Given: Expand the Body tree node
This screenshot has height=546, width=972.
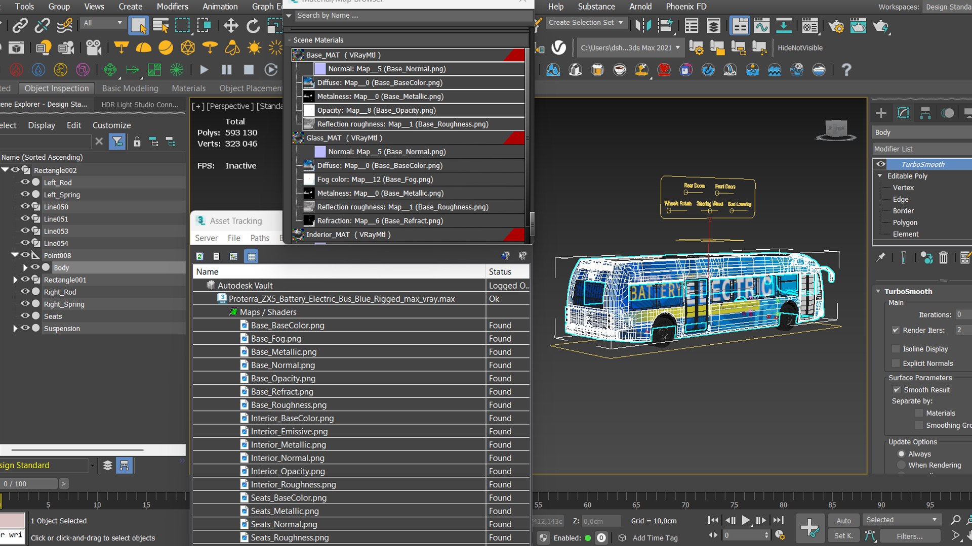Looking at the screenshot, I should click(25, 267).
